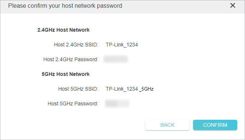Click the Host 2.4GHz Password label
The image size is (245, 140).
pyautogui.click(x=71, y=59)
